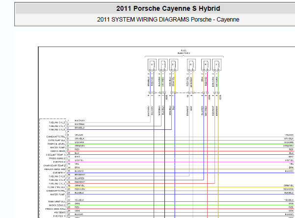
Task: Click 'GRN/YEL' wire label at right edge
Action: (289, 186)
